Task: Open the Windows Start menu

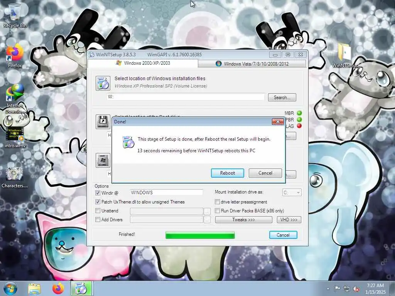Action: coord(10,288)
